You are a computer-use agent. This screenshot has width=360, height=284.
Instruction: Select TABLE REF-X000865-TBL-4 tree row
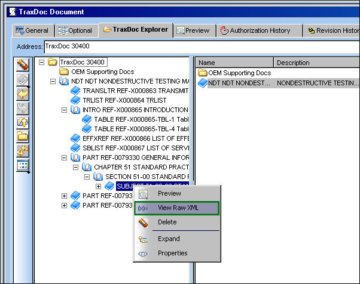(x=136, y=129)
